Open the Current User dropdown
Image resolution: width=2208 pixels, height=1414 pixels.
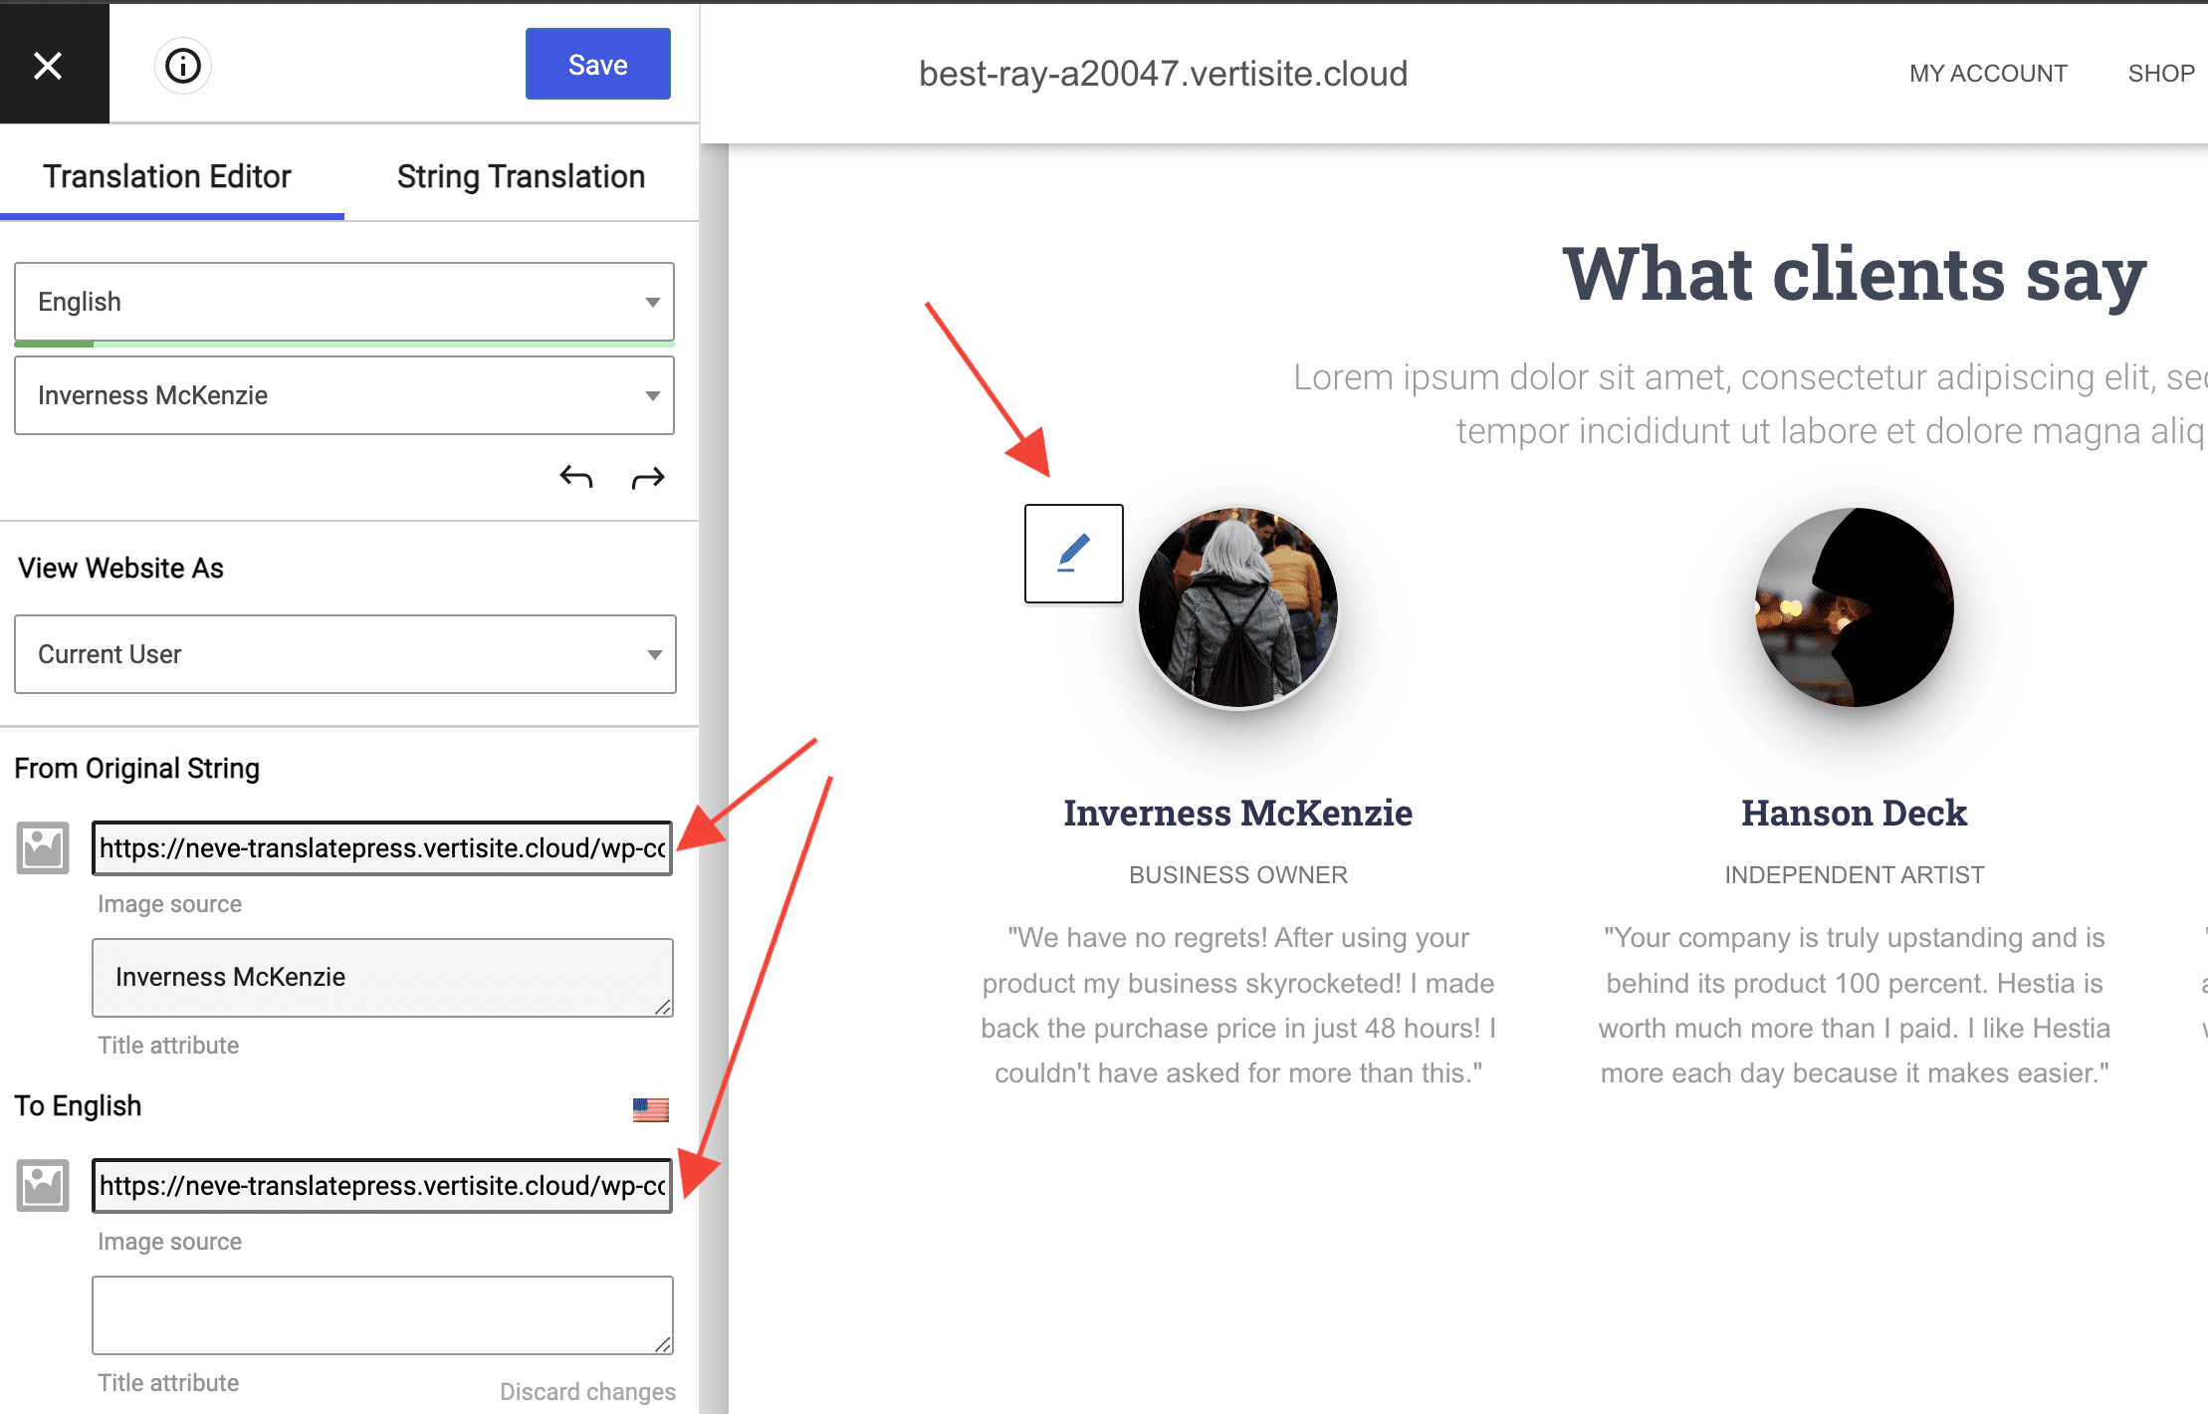[344, 654]
